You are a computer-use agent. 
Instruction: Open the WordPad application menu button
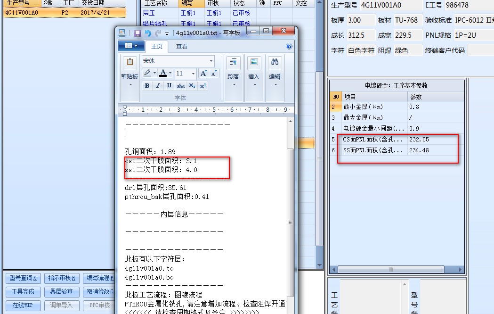pyautogui.click(x=131, y=46)
